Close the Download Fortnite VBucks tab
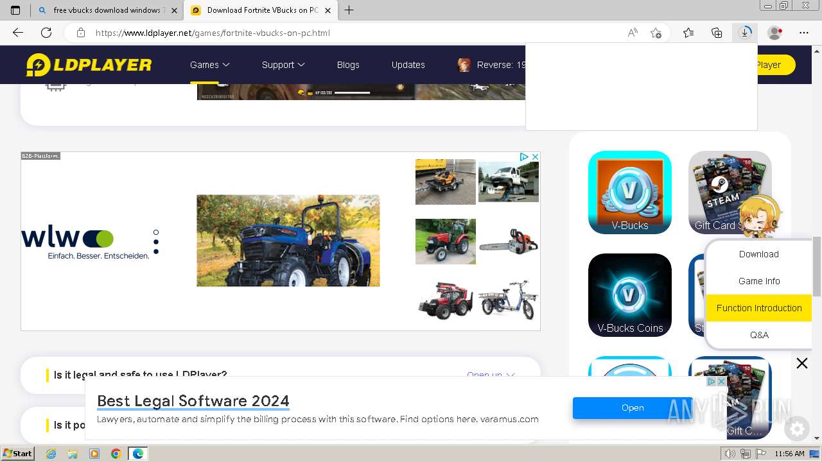The image size is (822, 462). [x=328, y=10]
